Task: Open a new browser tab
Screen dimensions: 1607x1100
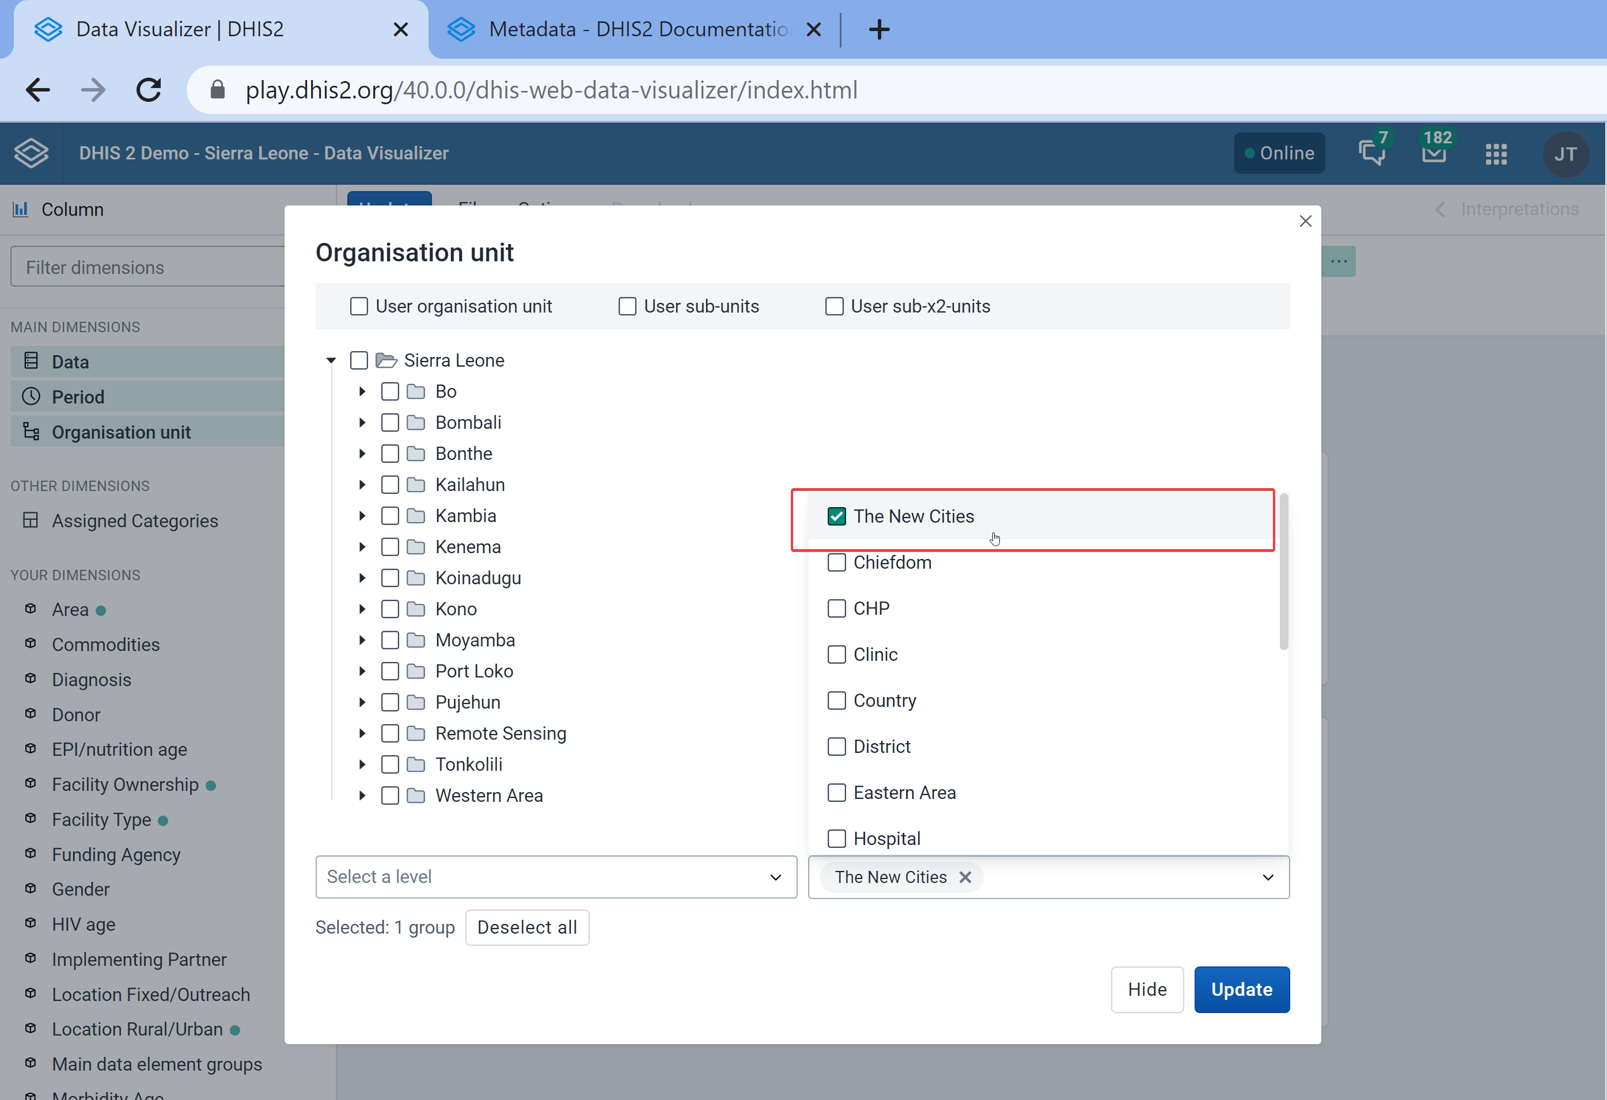Action: [879, 29]
